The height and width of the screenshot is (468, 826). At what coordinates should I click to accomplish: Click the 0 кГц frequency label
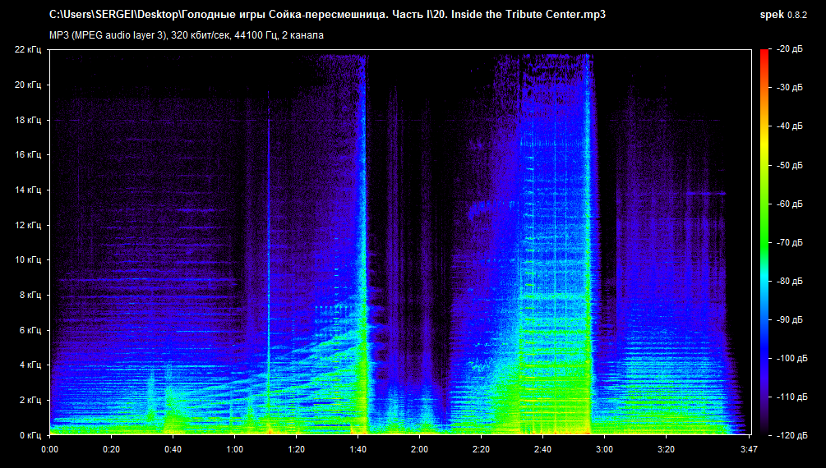point(30,435)
